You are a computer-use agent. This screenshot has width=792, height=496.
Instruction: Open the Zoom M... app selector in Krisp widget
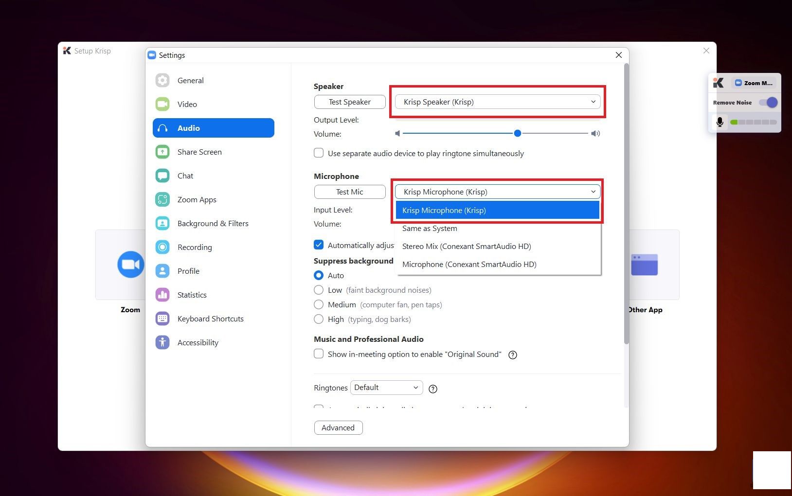click(x=754, y=83)
